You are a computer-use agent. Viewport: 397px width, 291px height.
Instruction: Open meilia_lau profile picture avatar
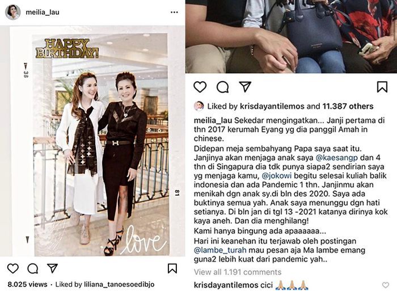[x=12, y=12]
